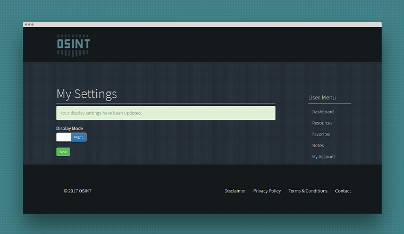Open the Disclaimer footer link

pos(235,191)
